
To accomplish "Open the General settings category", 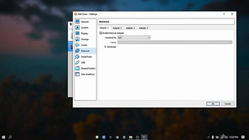I will (85, 22).
